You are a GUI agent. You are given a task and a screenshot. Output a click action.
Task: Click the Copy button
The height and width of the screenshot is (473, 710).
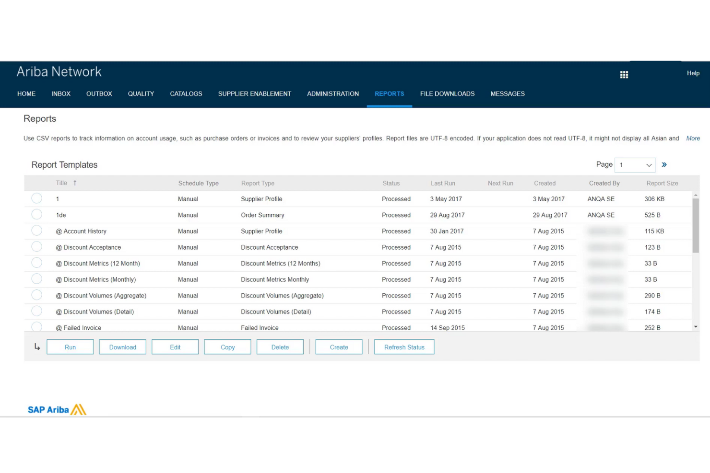pyautogui.click(x=227, y=347)
